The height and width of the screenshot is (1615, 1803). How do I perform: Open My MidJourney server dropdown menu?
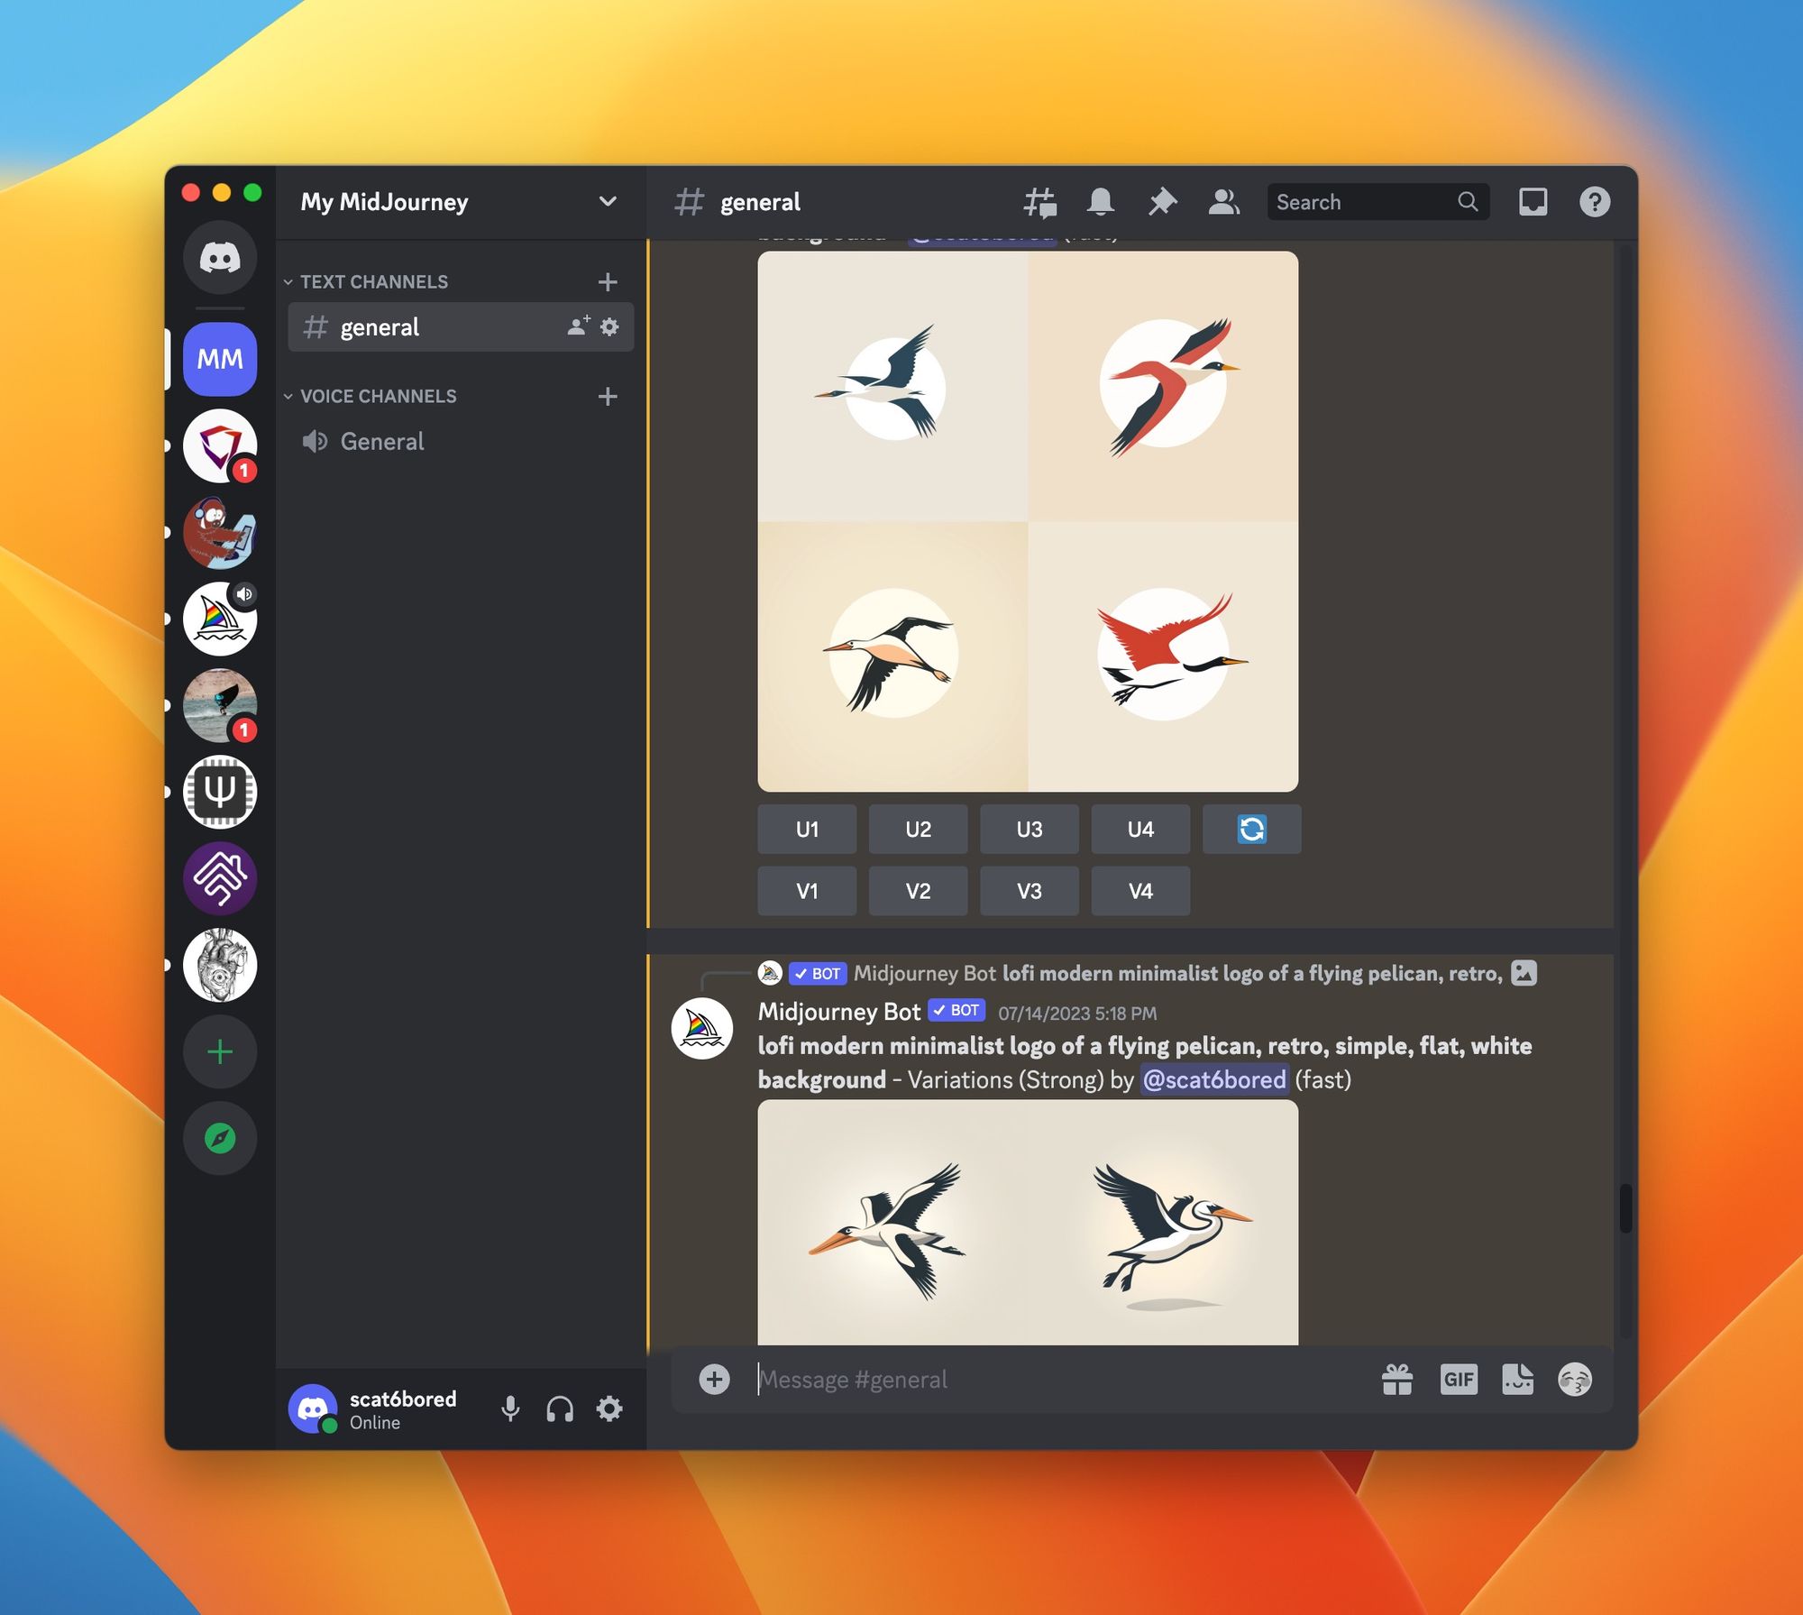point(461,202)
